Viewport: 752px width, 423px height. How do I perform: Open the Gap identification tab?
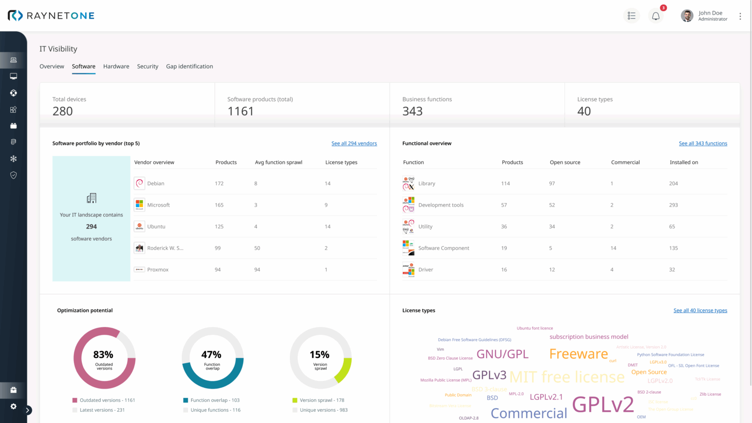[189, 66]
